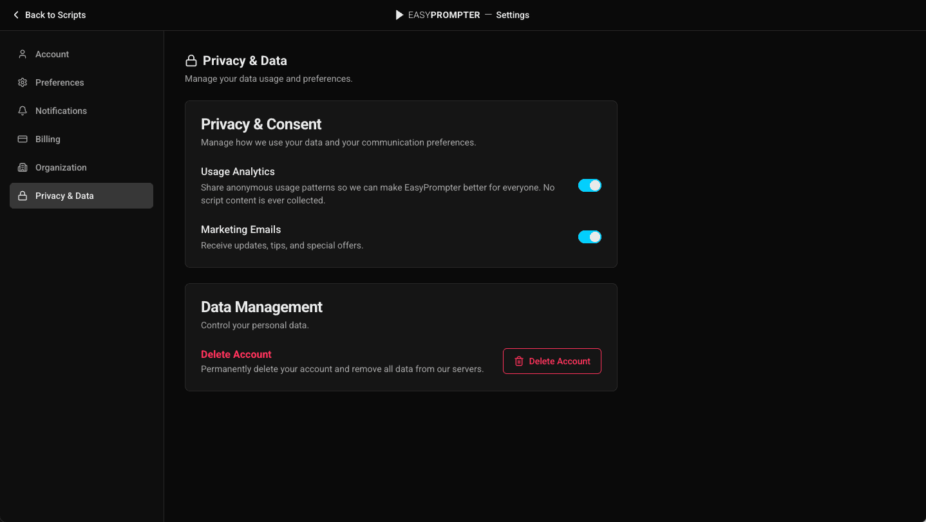This screenshot has width=926, height=522.
Task: Select Preferences in the settings sidebar
Action: point(60,82)
